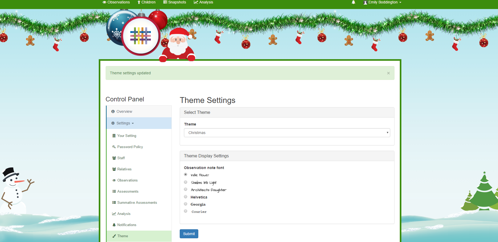Go to Relatives settings

coord(124,169)
